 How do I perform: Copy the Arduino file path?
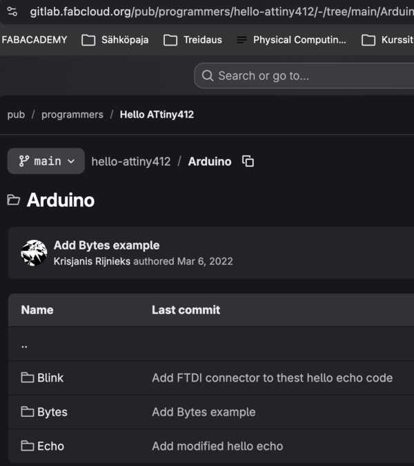248,161
